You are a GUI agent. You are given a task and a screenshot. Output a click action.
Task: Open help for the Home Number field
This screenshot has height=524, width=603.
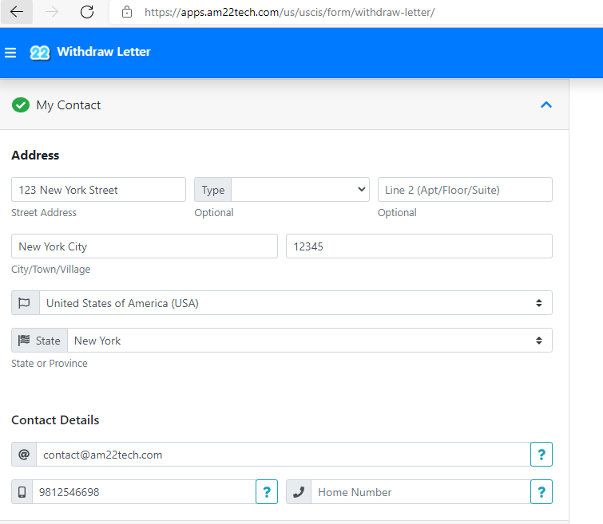tap(541, 492)
